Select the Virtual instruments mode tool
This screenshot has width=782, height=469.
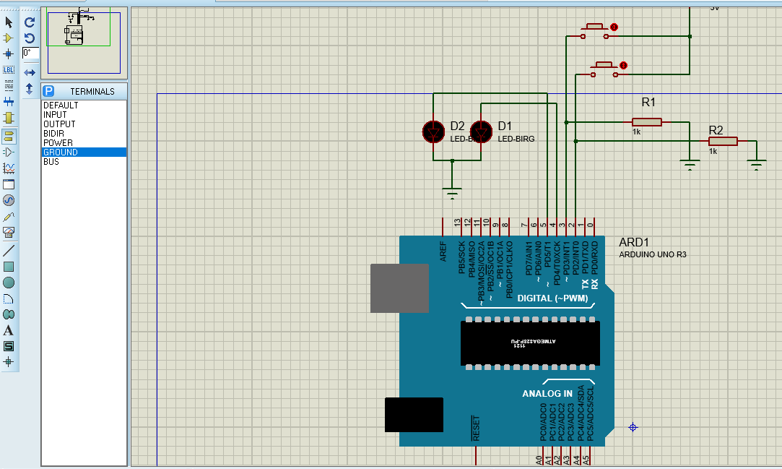[x=9, y=232]
